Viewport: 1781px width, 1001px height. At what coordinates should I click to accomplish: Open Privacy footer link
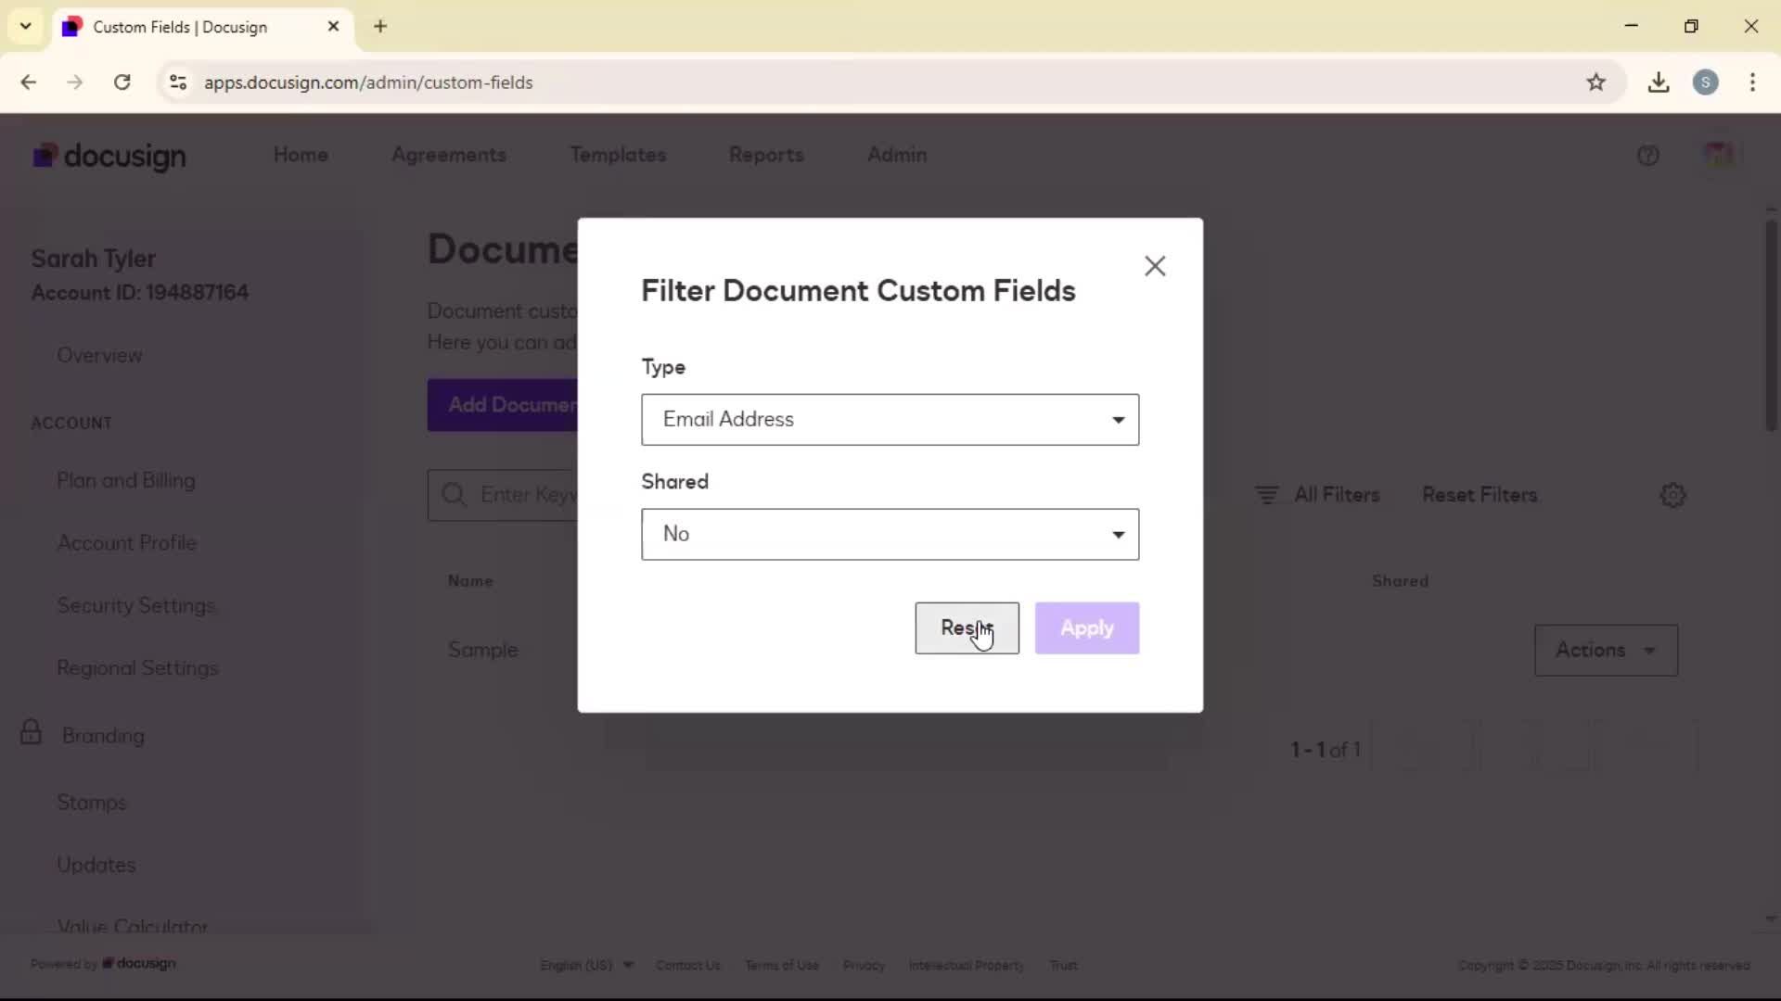point(864,965)
